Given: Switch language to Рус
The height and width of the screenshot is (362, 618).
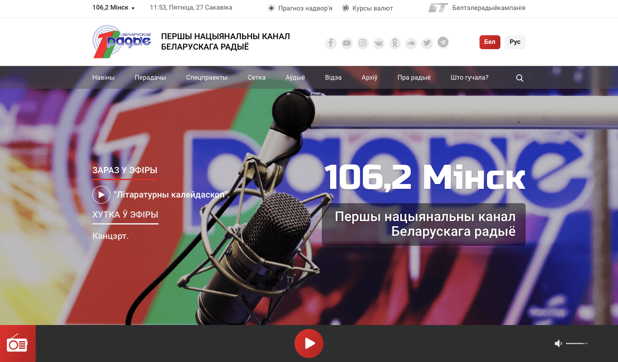Looking at the screenshot, I should (x=515, y=42).
